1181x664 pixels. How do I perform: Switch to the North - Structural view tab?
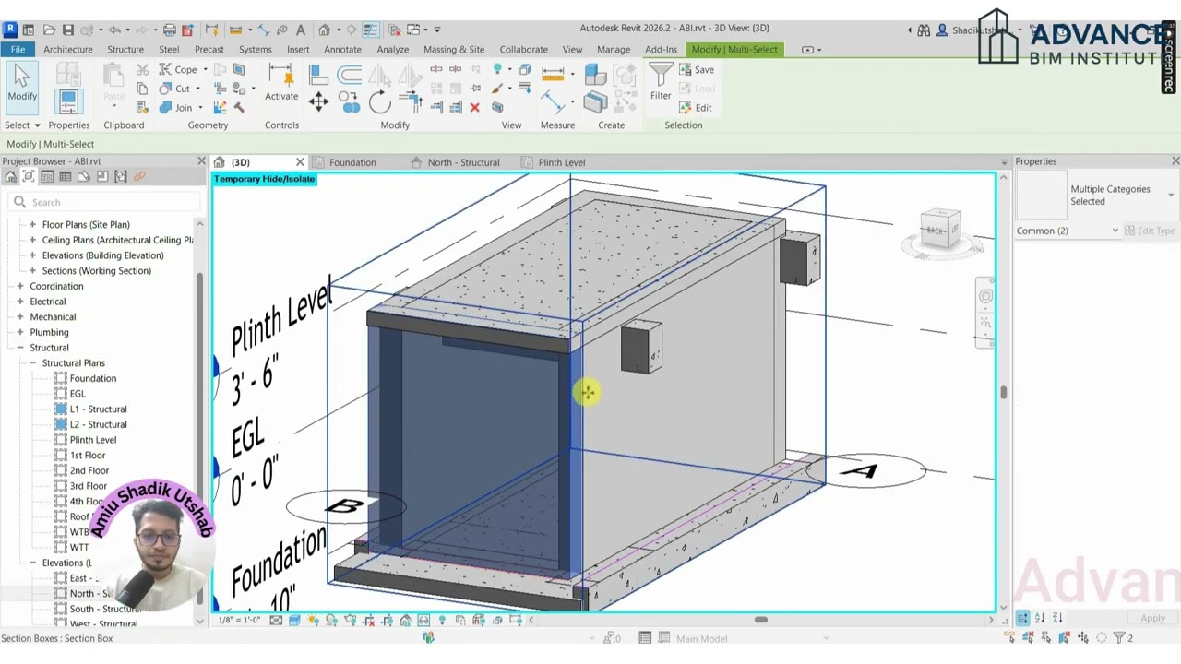click(x=463, y=162)
